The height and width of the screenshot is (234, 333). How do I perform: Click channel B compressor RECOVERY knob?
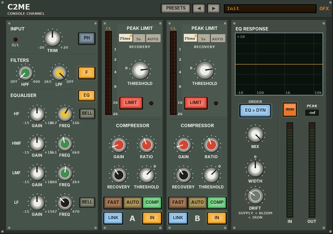(183, 175)
